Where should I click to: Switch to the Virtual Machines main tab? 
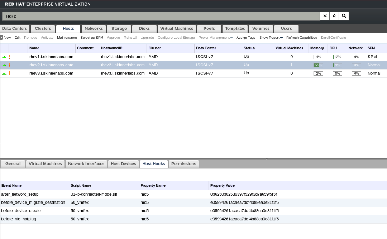pyautogui.click(x=177, y=29)
